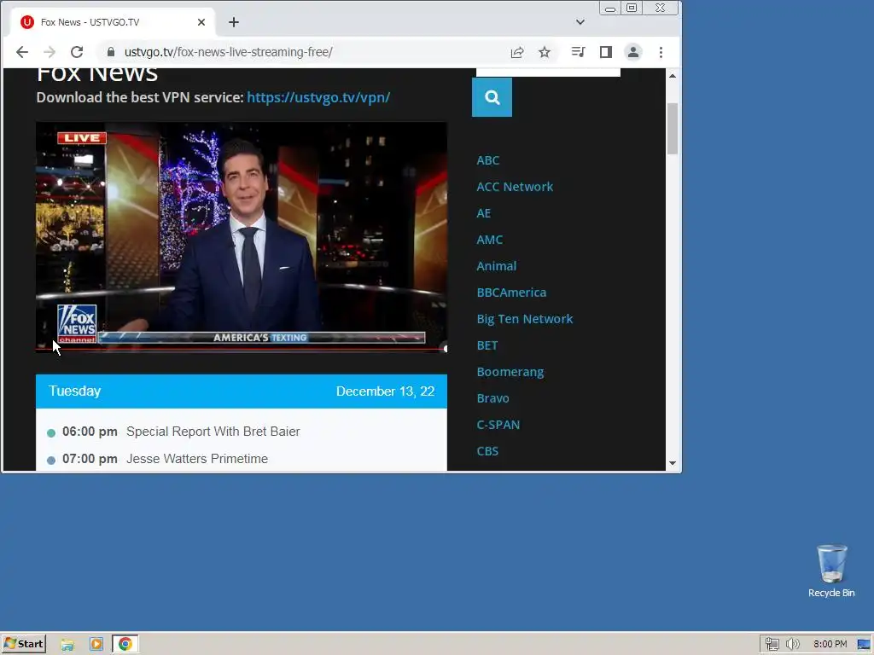Open the C-SPAN channel link

[498, 425]
